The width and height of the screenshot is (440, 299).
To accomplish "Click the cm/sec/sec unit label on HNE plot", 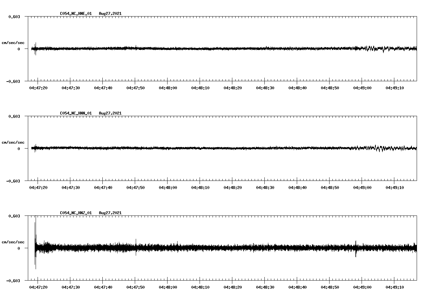I will click(13, 43).
